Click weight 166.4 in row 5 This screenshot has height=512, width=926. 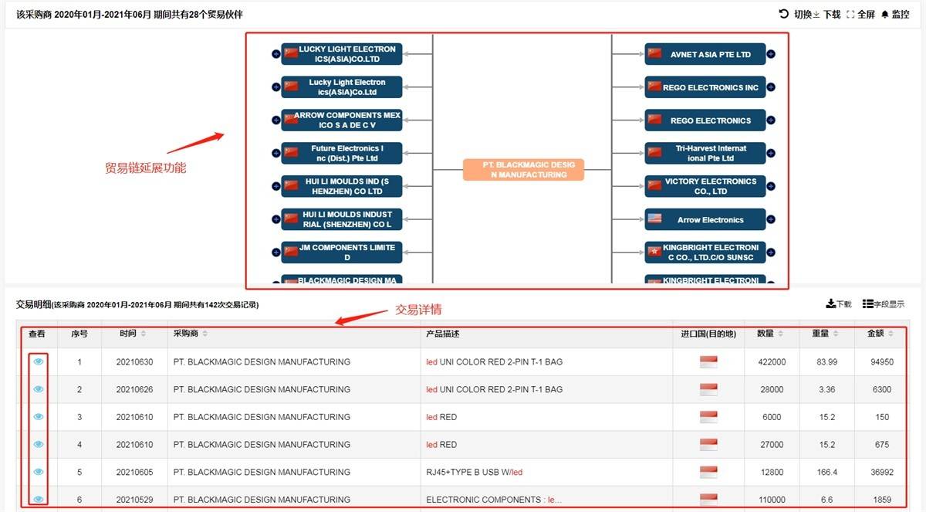(826, 473)
